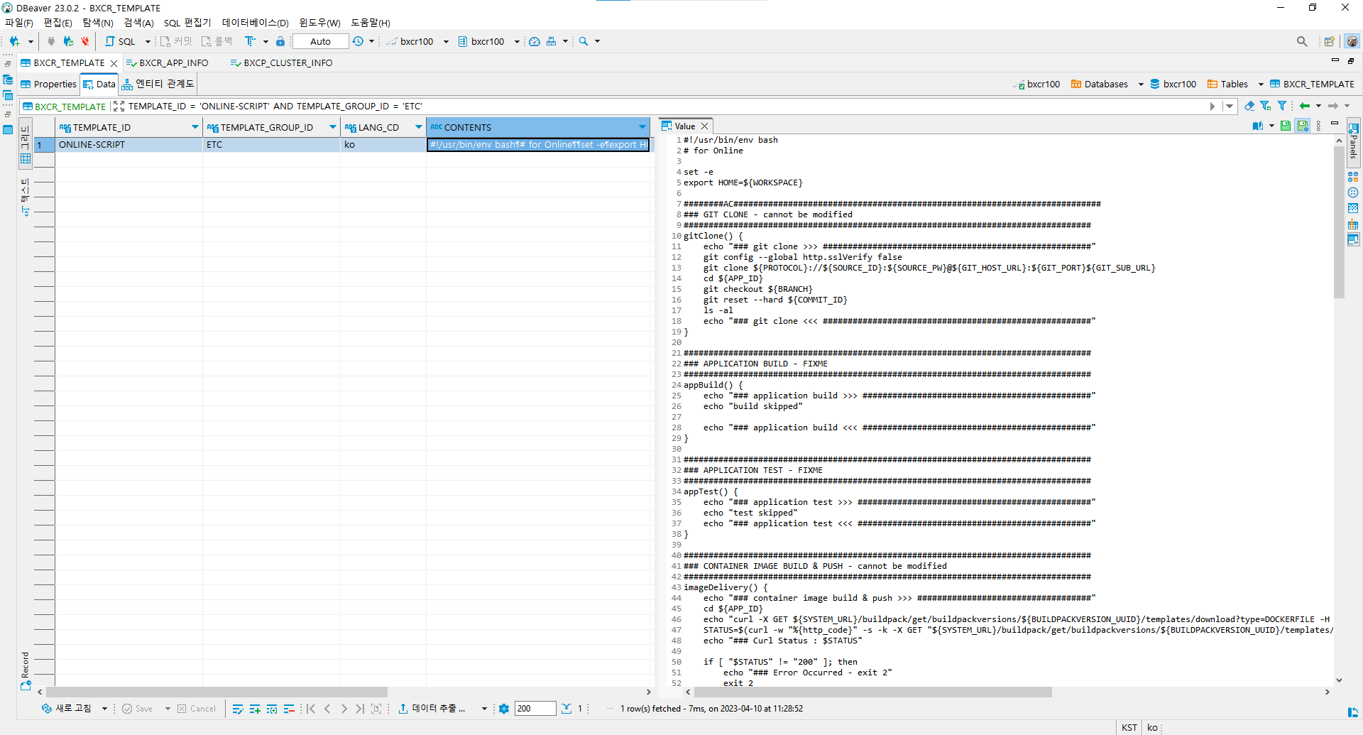The width and height of the screenshot is (1363, 735).
Task: Click the plain filter funnel icon
Action: 1282,106
